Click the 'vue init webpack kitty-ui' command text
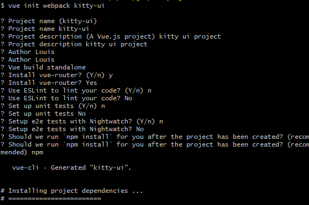 [x=56, y=6]
